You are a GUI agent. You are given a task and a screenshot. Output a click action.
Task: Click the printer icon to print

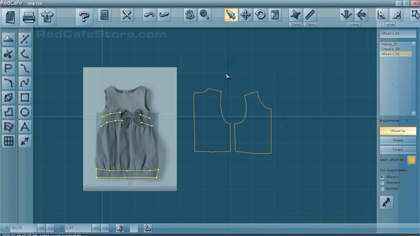[28, 16]
